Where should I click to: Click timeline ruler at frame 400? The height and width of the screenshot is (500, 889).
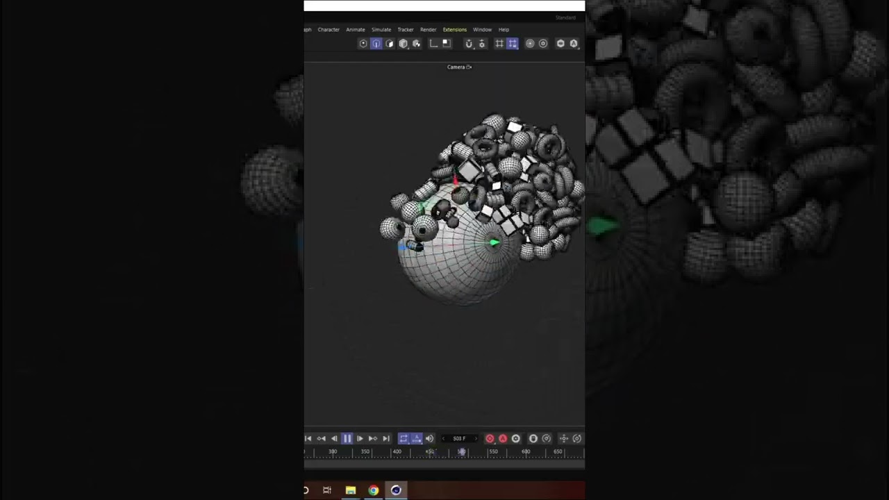(397, 452)
